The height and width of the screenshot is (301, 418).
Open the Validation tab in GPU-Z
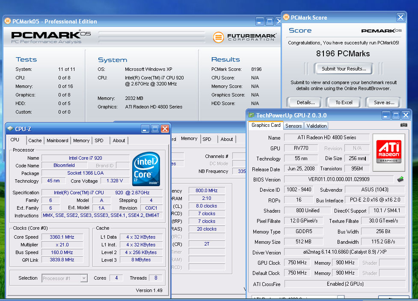tap(317, 126)
